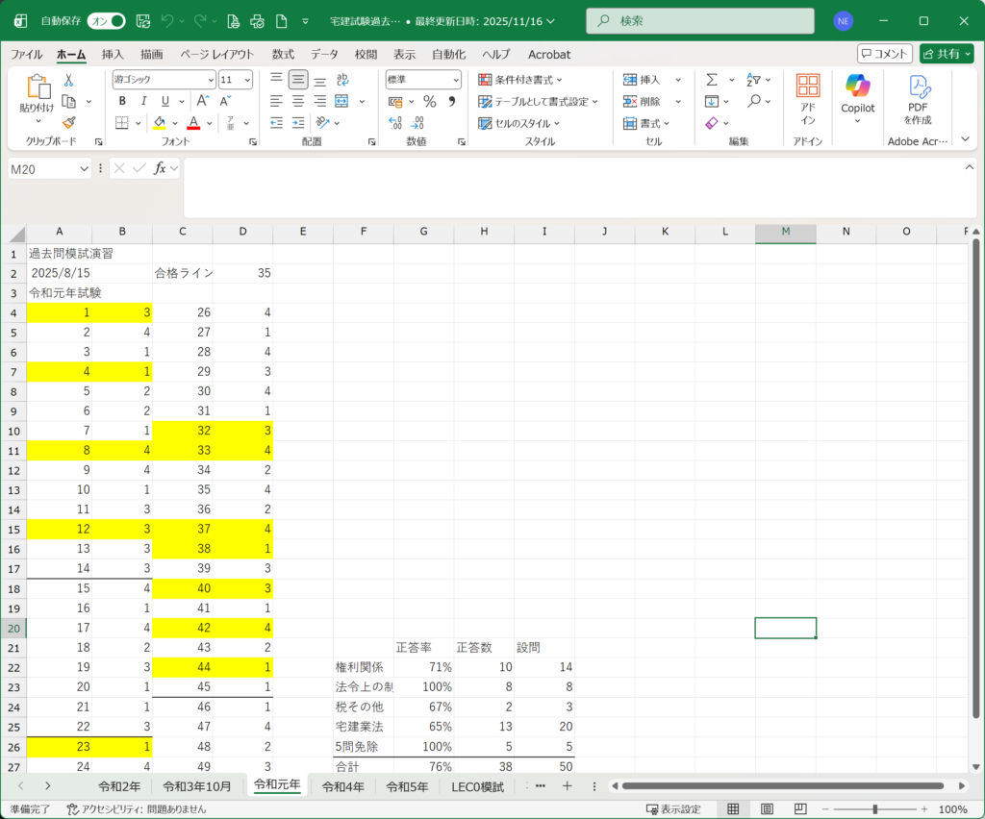Toggle the AutoSave switch
The height and width of the screenshot is (819, 985).
click(106, 20)
